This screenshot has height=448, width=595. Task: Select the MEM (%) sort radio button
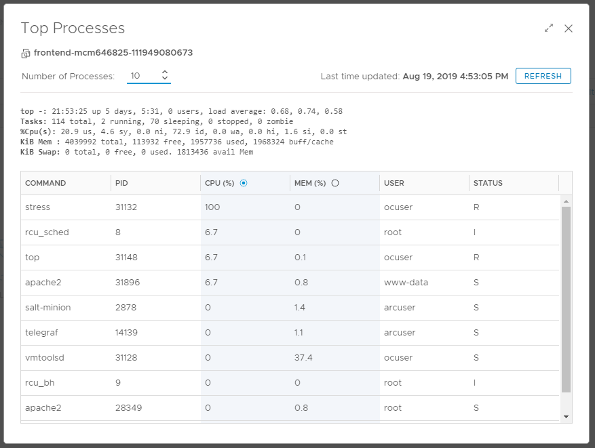tap(334, 183)
